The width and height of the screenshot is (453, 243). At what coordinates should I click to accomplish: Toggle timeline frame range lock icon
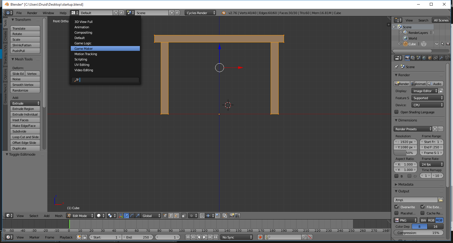[x=85, y=237]
